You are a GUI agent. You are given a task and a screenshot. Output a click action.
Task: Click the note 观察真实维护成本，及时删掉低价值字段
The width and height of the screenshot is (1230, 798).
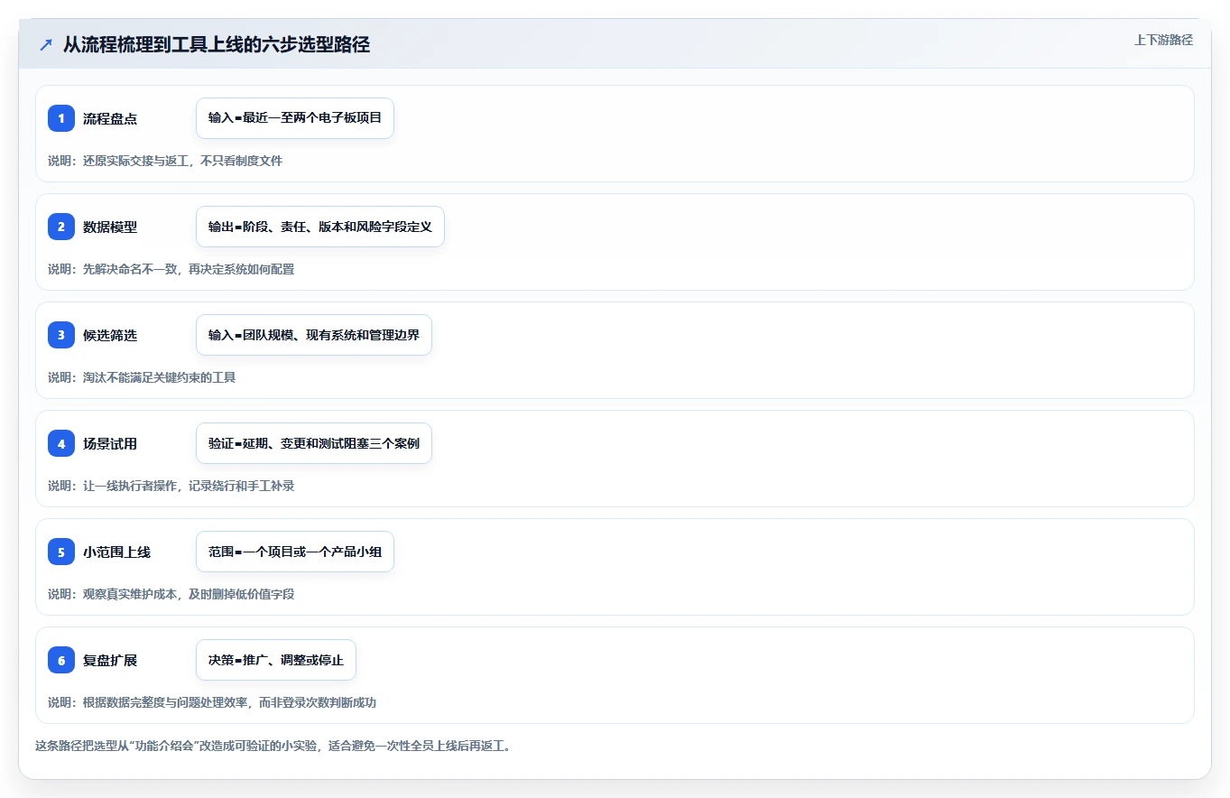click(171, 594)
